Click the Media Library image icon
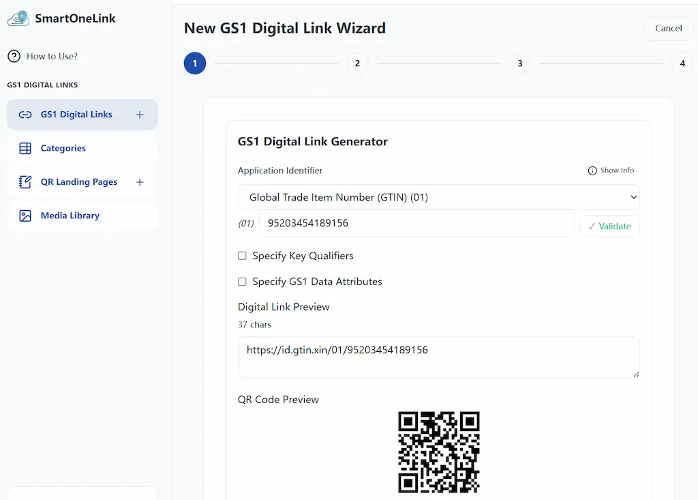The image size is (698, 500). [25, 216]
